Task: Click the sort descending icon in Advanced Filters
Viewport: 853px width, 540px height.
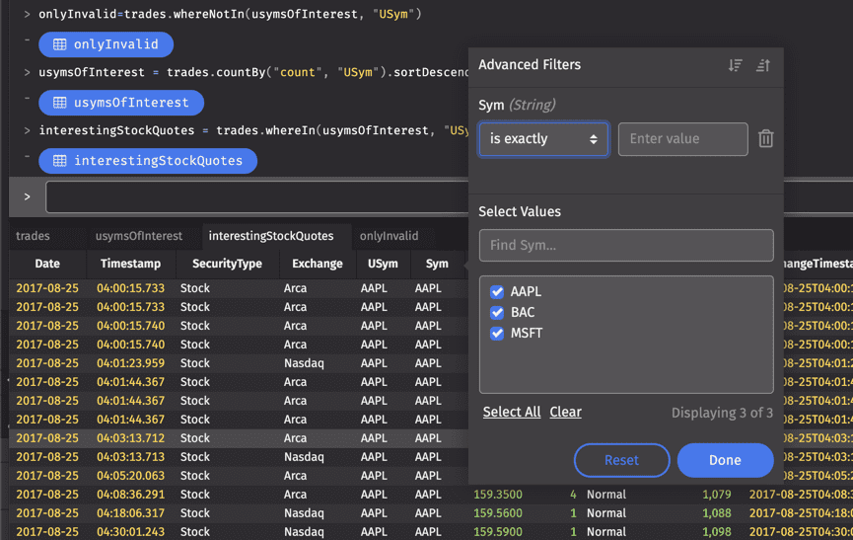Action: (x=736, y=65)
